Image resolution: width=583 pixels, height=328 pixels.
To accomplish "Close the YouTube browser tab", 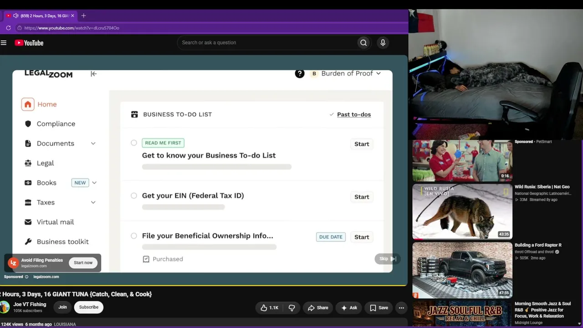I will pyautogui.click(x=72, y=15).
